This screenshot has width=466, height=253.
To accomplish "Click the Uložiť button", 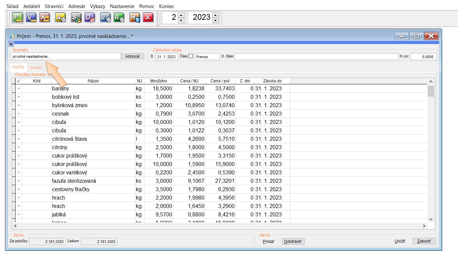I will point(400,241).
